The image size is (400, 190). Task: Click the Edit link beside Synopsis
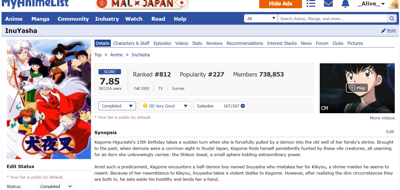tap(390, 132)
